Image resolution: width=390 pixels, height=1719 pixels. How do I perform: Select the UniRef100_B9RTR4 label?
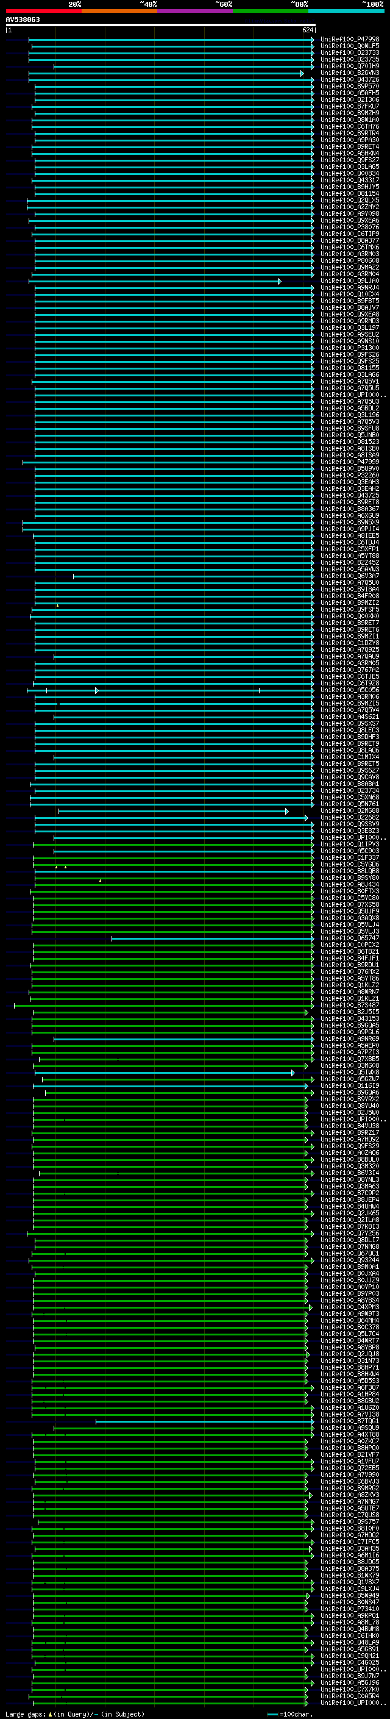coord(350,134)
